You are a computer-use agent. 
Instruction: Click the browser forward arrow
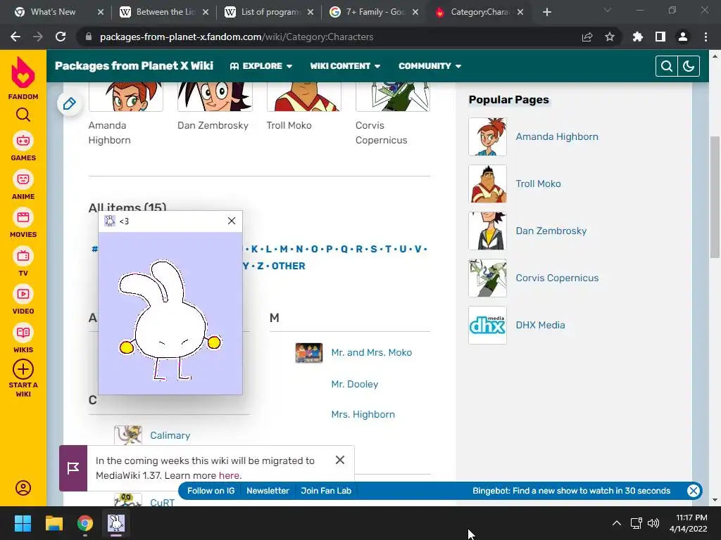click(38, 37)
